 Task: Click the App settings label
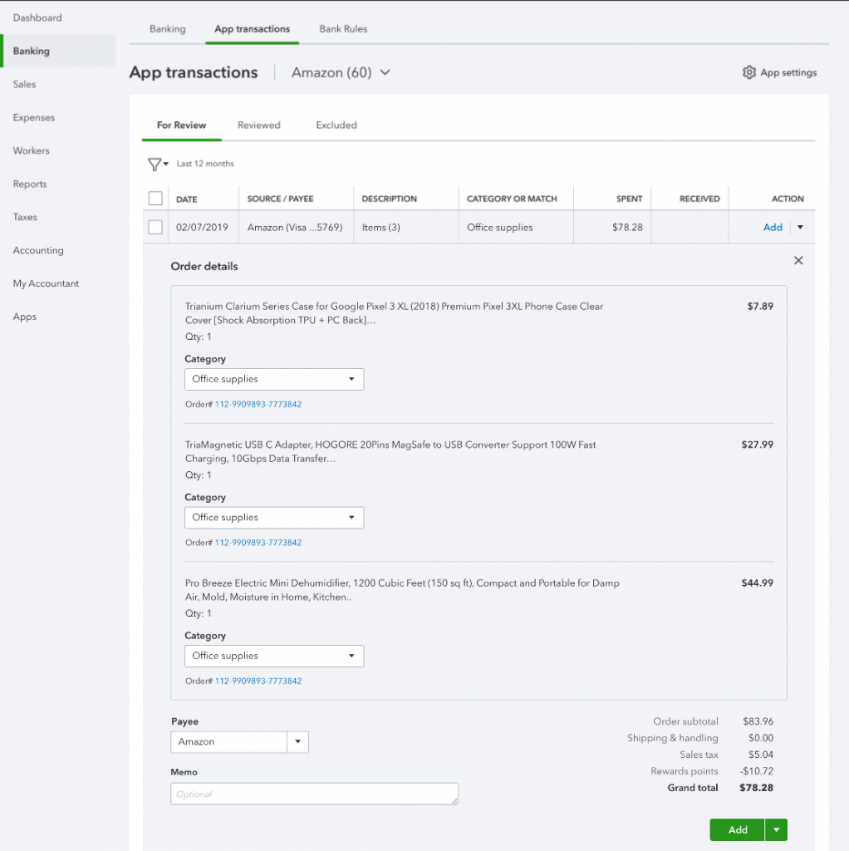[788, 73]
